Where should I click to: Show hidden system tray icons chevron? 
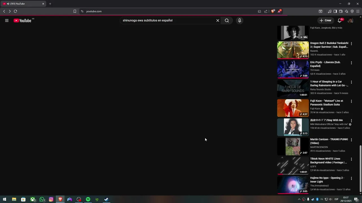click(x=299, y=199)
